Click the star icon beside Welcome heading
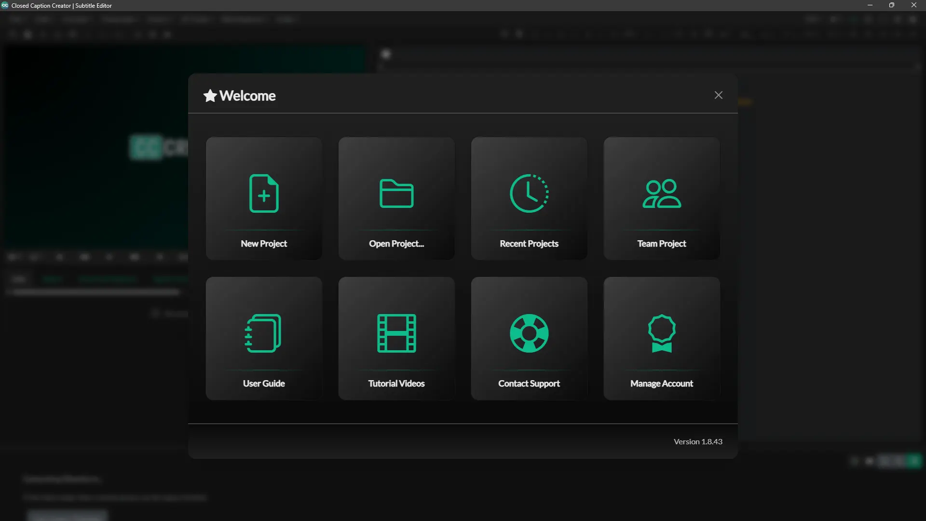Image resolution: width=926 pixels, height=521 pixels. (x=209, y=96)
